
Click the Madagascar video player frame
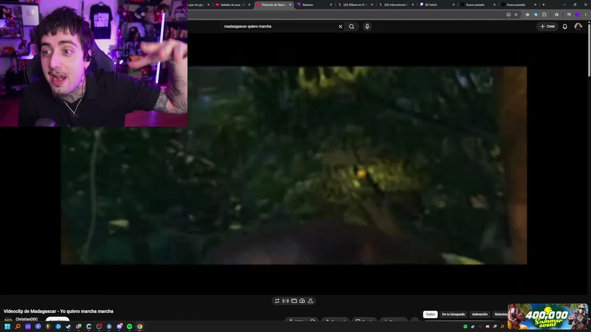click(294, 166)
